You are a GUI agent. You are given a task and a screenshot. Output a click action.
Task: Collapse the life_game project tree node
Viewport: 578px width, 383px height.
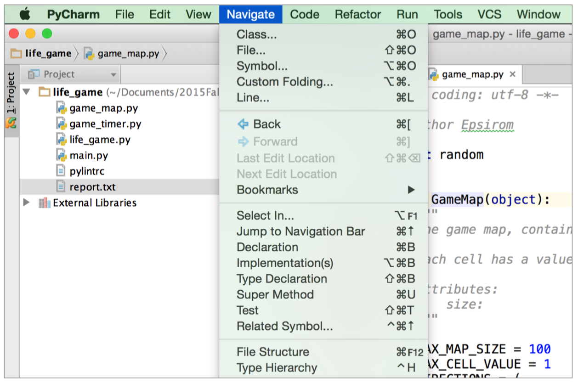(27, 92)
